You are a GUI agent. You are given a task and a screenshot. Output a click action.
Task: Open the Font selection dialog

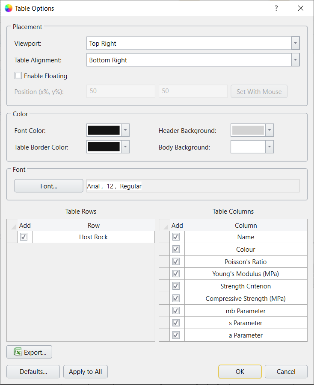coord(48,185)
